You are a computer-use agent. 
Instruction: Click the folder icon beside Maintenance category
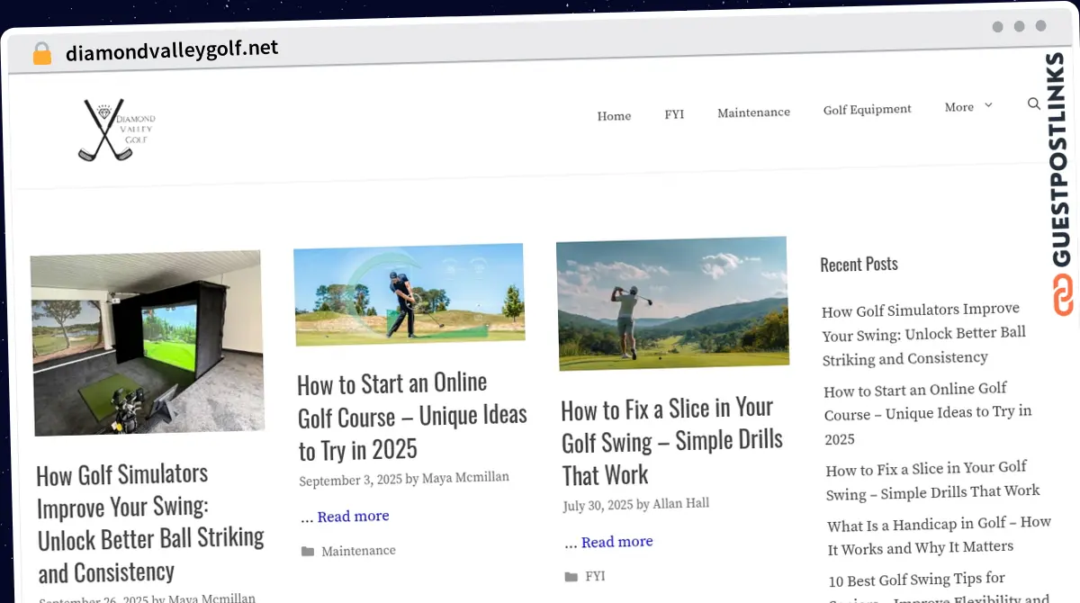(307, 552)
